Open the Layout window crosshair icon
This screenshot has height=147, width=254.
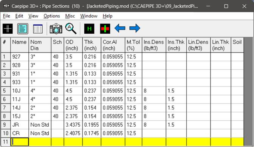(x=8, y=29)
